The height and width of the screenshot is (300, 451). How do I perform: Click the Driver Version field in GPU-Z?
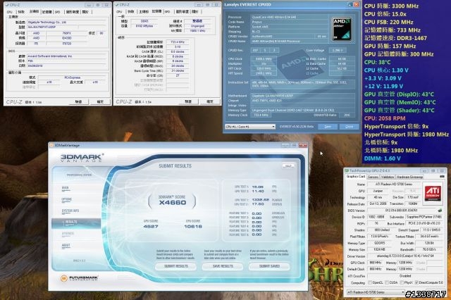pyautogui.click(x=405, y=256)
